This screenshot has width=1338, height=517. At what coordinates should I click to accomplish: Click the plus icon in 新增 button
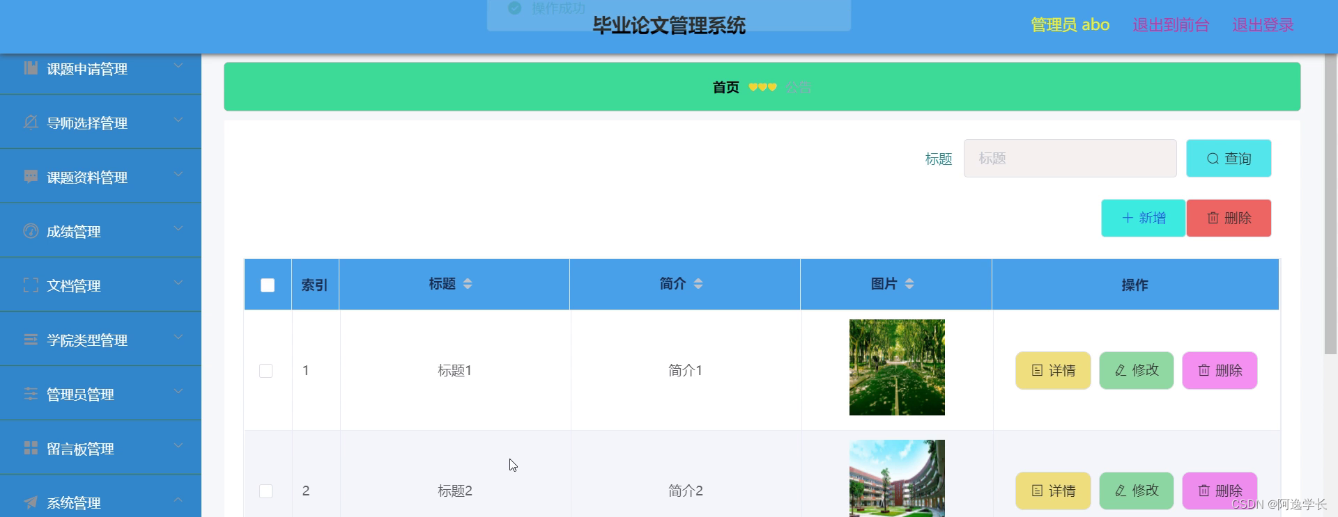point(1128,218)
